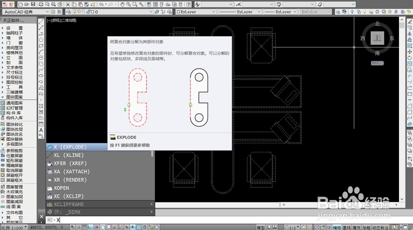The height and width of the screenshot is (230, 413).
Task: Toggle 填充 button in status bar
Action: pyautogui.click(x=357, y=228)
